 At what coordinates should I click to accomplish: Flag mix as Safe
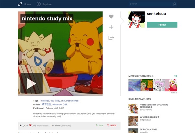[x=100, y=125]
